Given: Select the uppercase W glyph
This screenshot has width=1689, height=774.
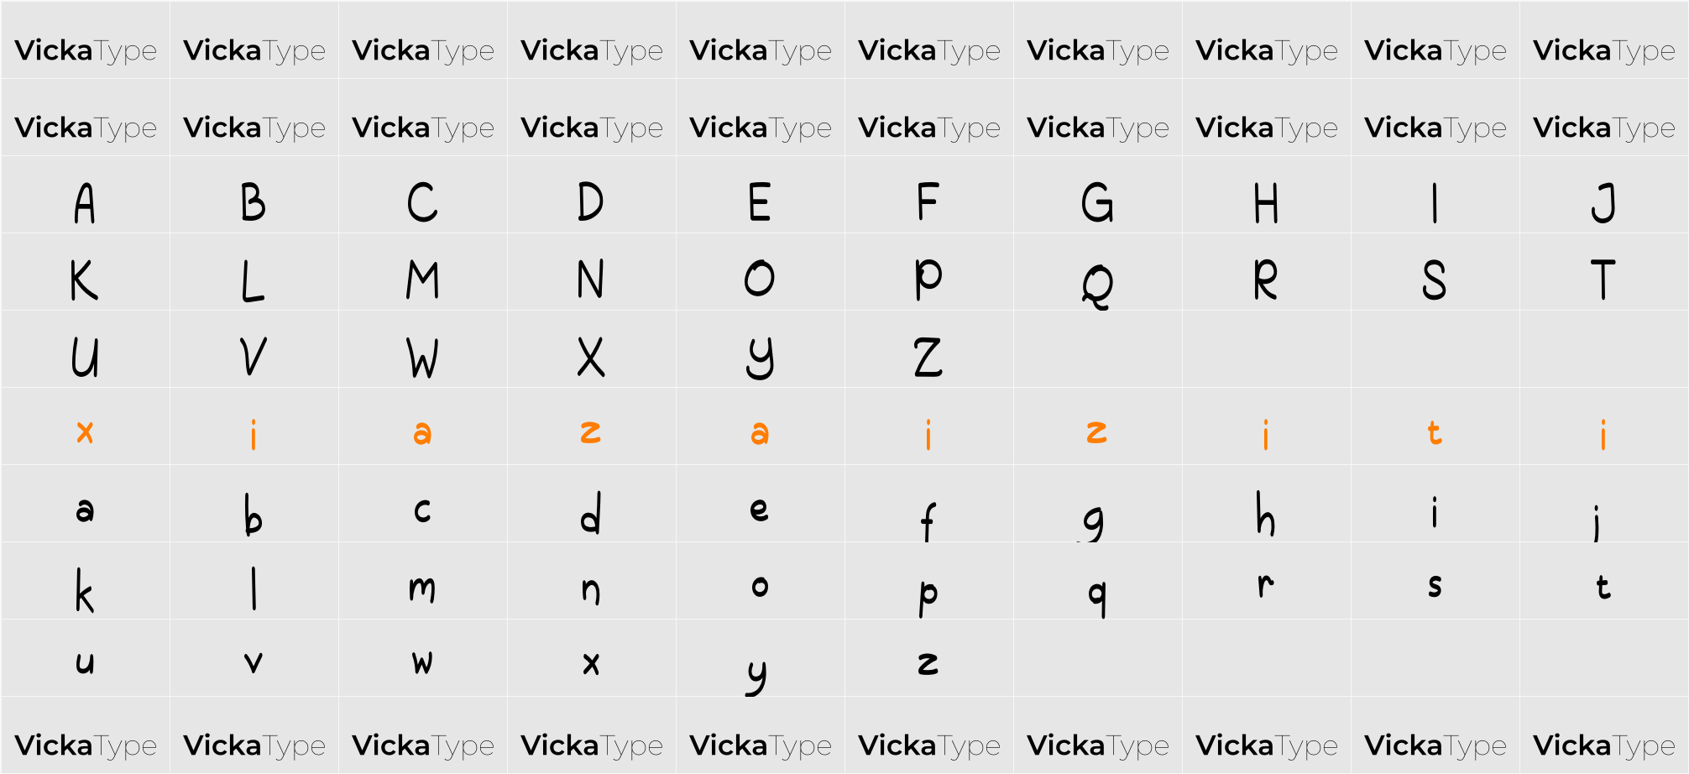Looking at the screenshot, I should pyautogui.click(x=422, y=358).
